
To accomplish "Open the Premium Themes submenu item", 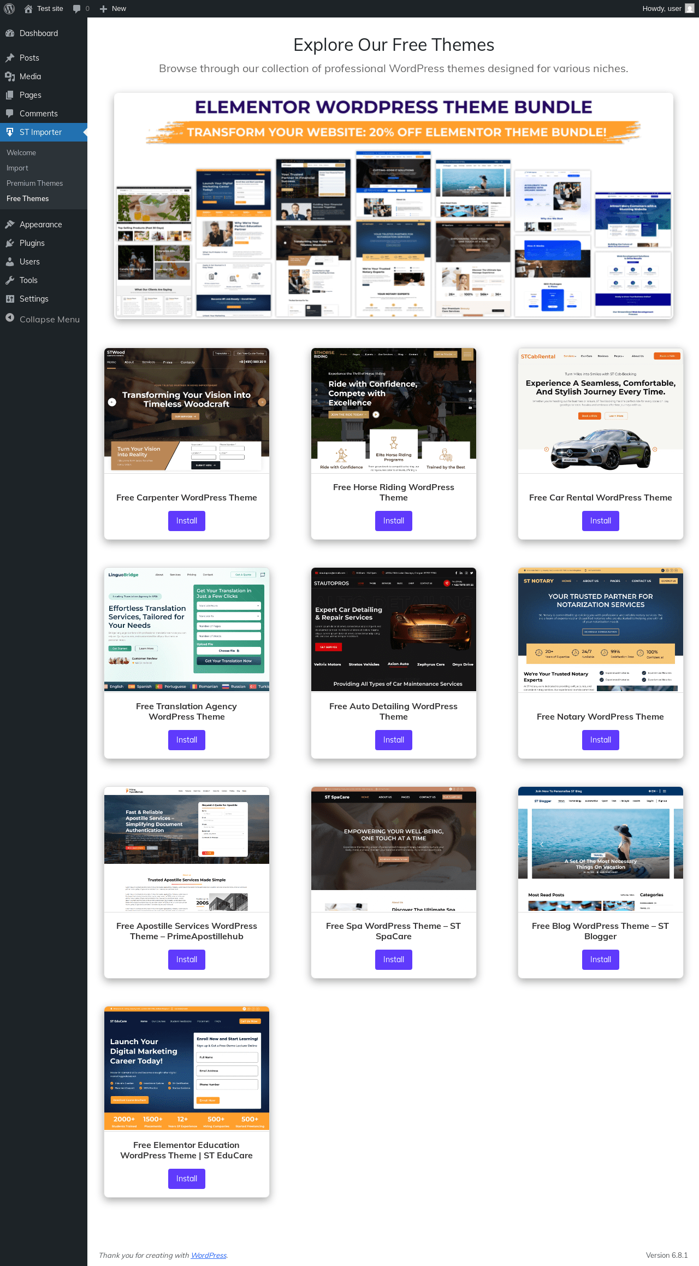I will [x=35, y=184].
